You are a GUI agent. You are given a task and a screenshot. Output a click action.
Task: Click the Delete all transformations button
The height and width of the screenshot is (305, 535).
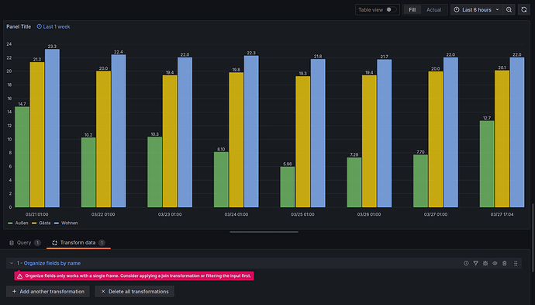point(134,291)
